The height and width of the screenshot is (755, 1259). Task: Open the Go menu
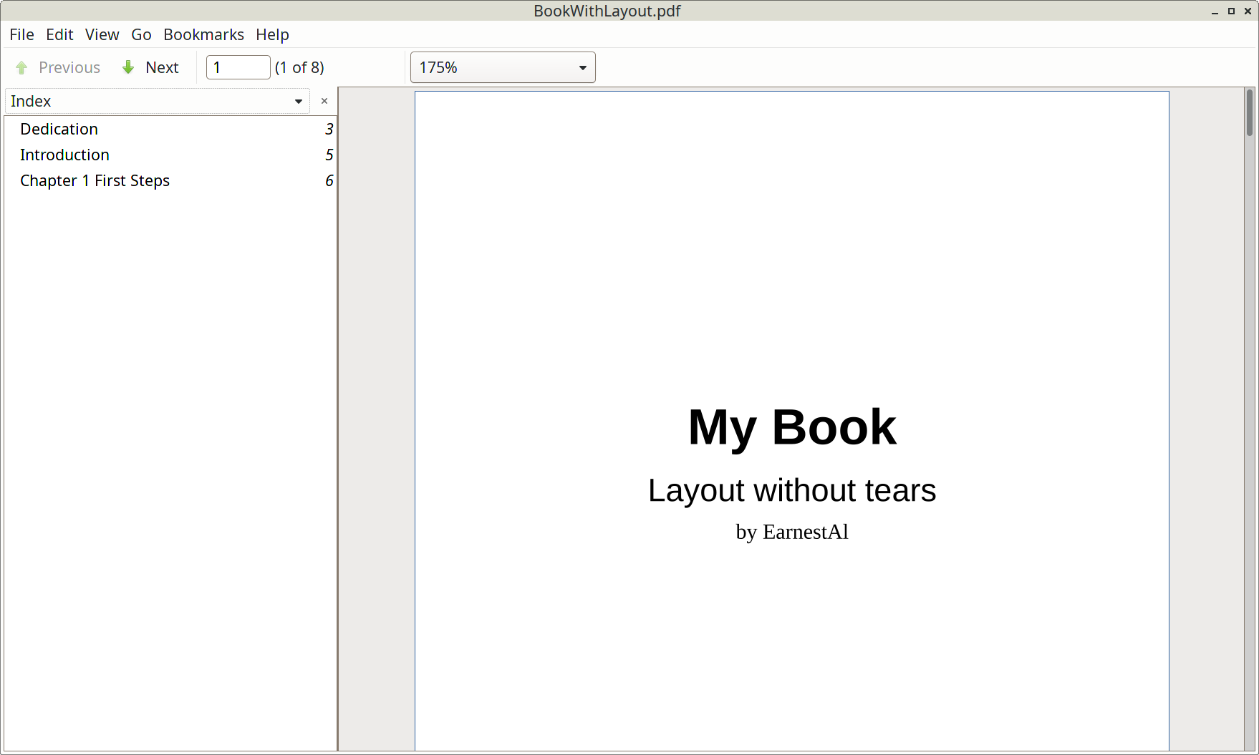click(141, 34)
